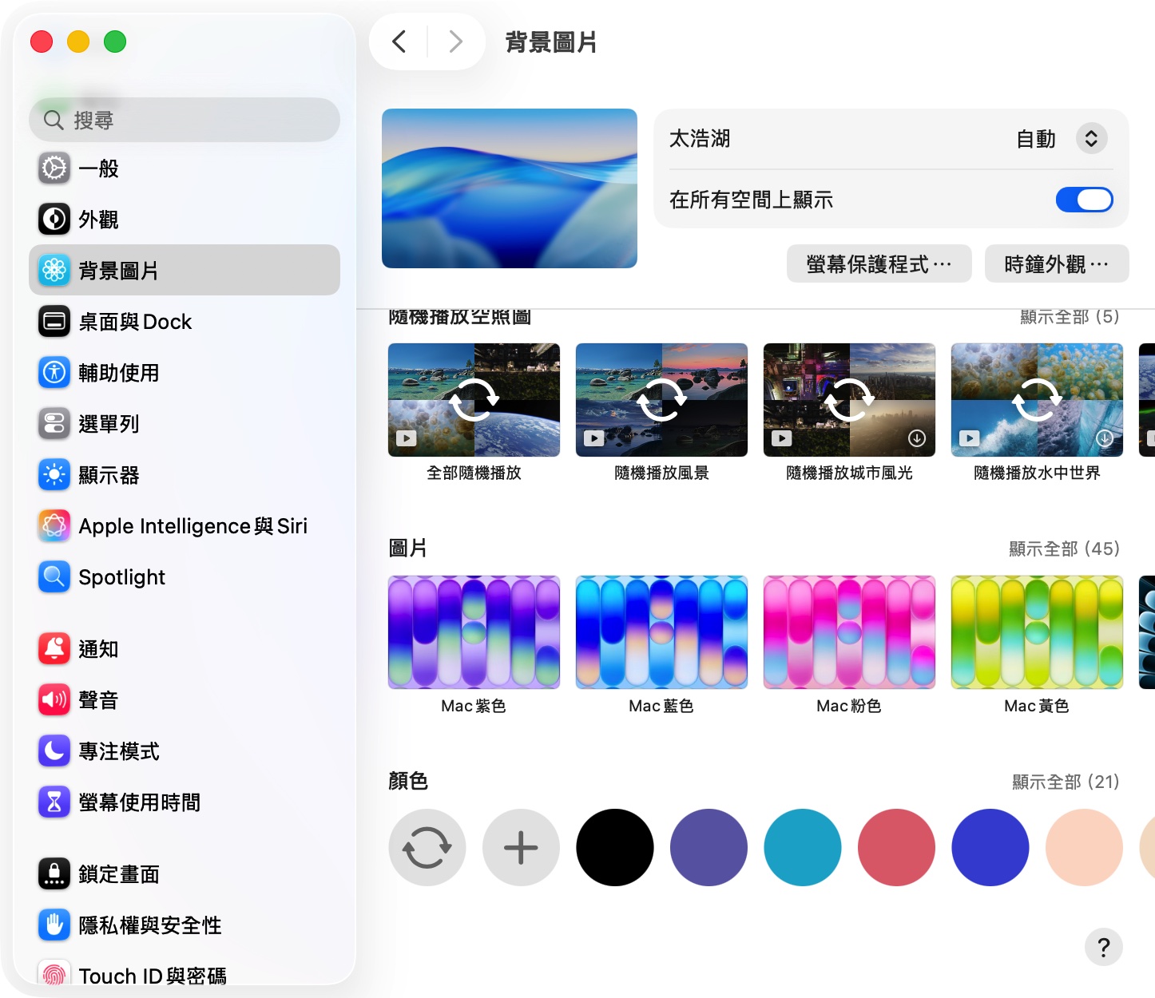Select the teal color swatch

coord(803,847)
